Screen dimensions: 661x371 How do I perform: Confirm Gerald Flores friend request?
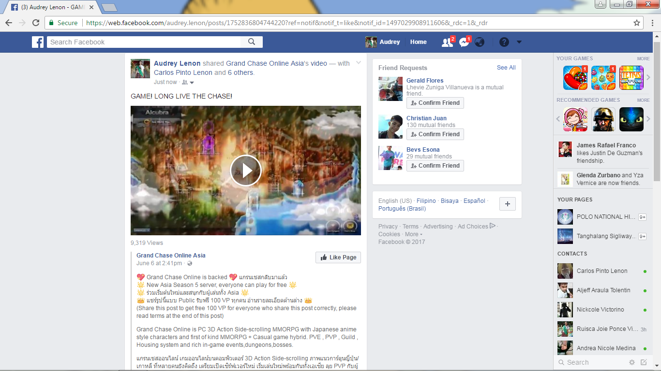(x=435, y=103)
